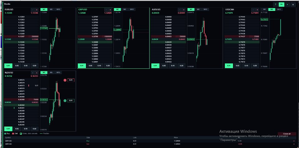This screenshot has width=299, height=148.
Task: Open help via the question mark icon
Action: coord(275,5)
